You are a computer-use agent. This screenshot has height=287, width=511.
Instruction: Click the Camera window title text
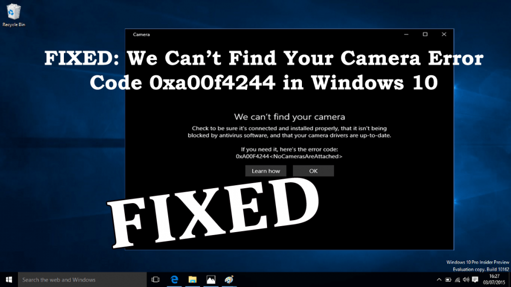click(x=141, y=34)
